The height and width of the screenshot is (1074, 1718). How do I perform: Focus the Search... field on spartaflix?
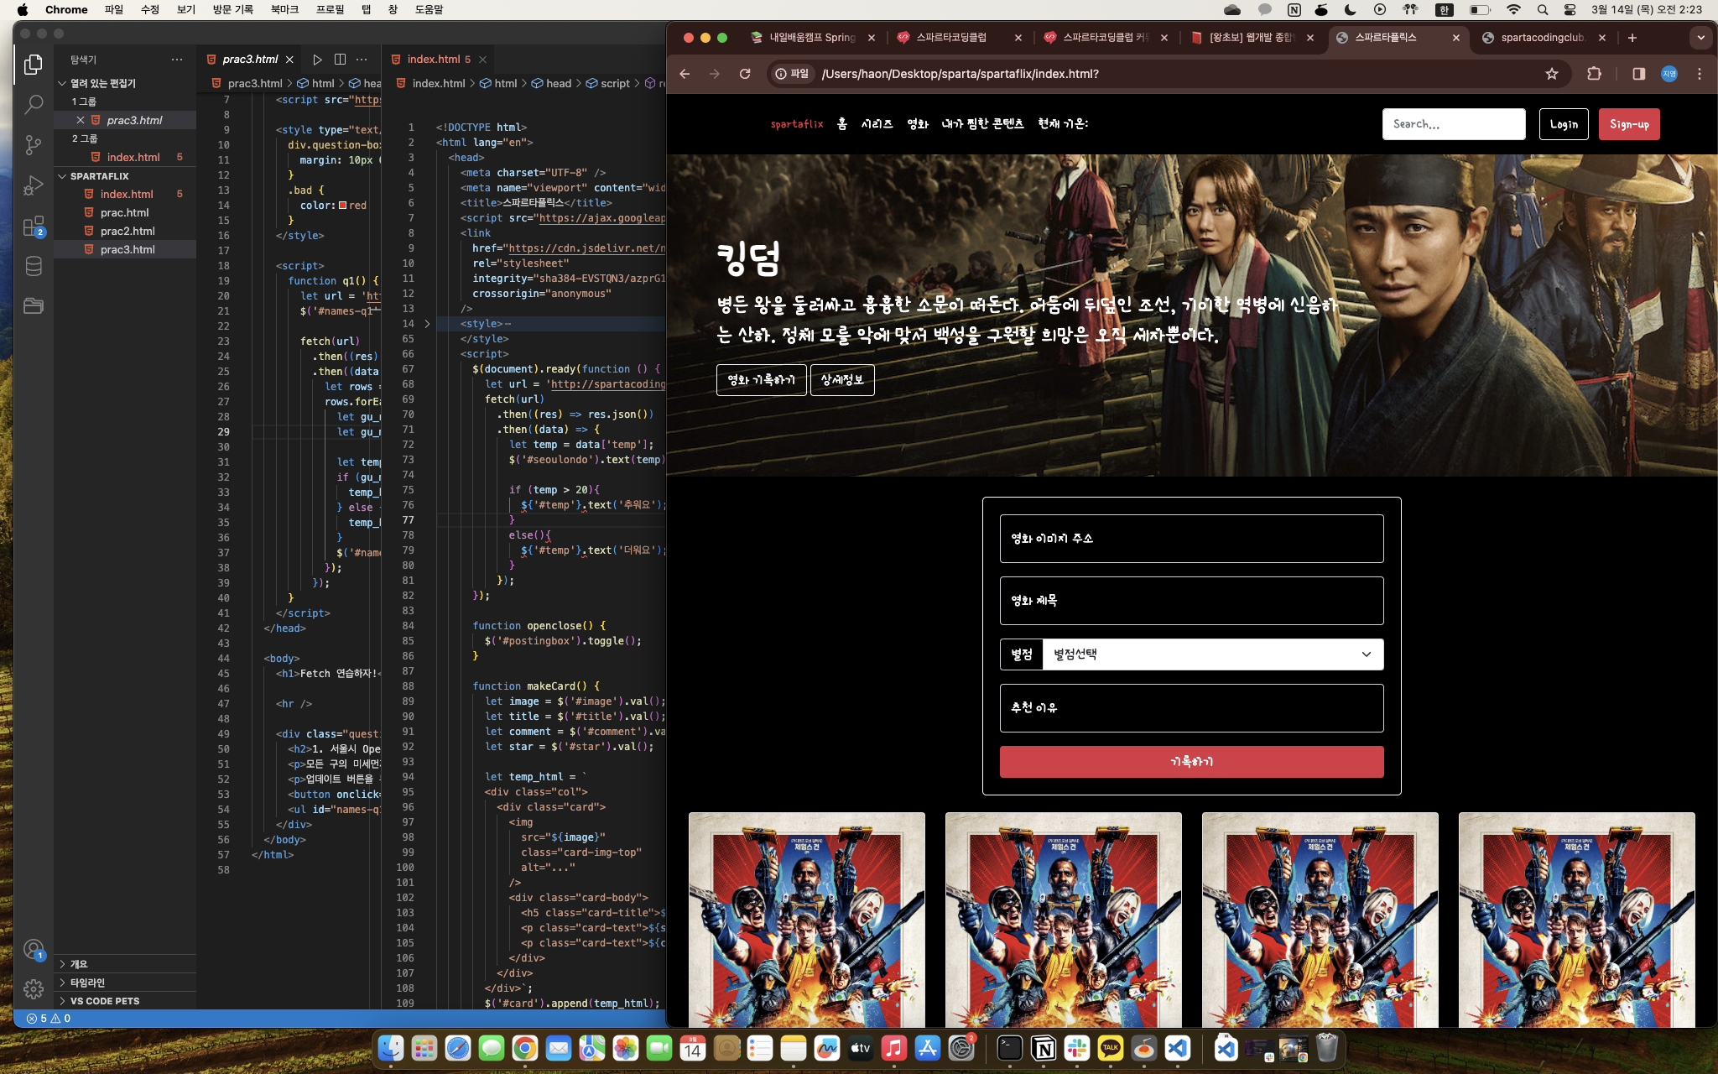click(x=1454, y=124)
